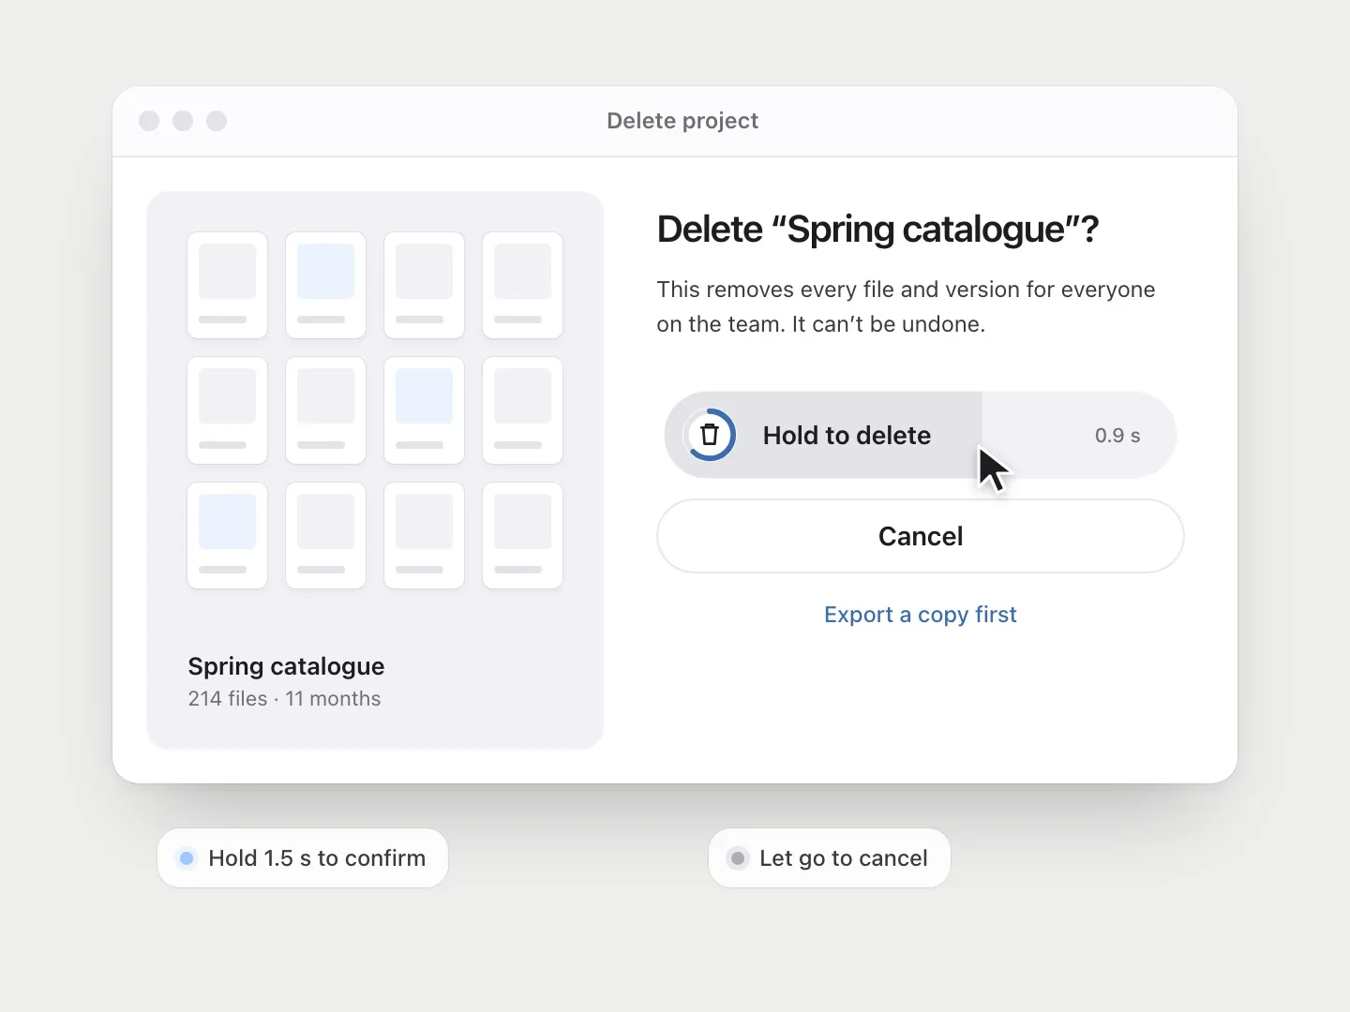1350x1012 pixels.
Task: Click the Delete project window title
Action: point(682,121)
